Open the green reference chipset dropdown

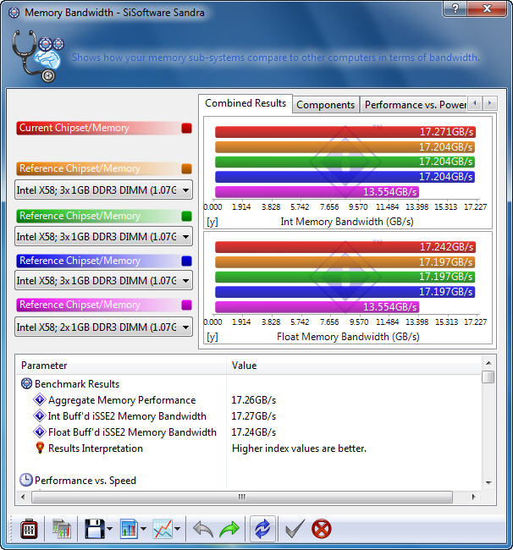[x=103, y=237]
